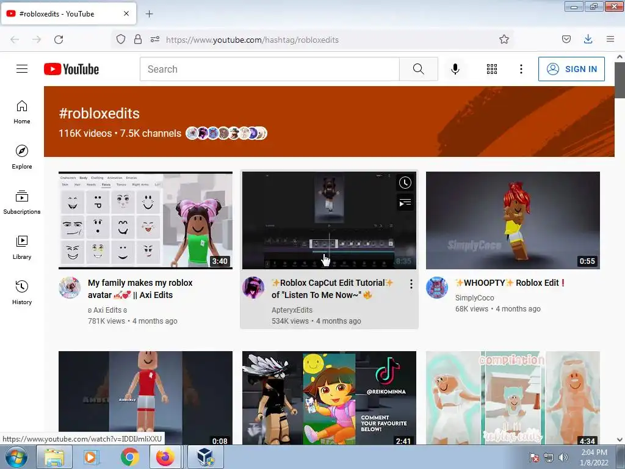The image size is (625, 469).
Task: Bookmark this page with star icon
Action: point(504,39)
